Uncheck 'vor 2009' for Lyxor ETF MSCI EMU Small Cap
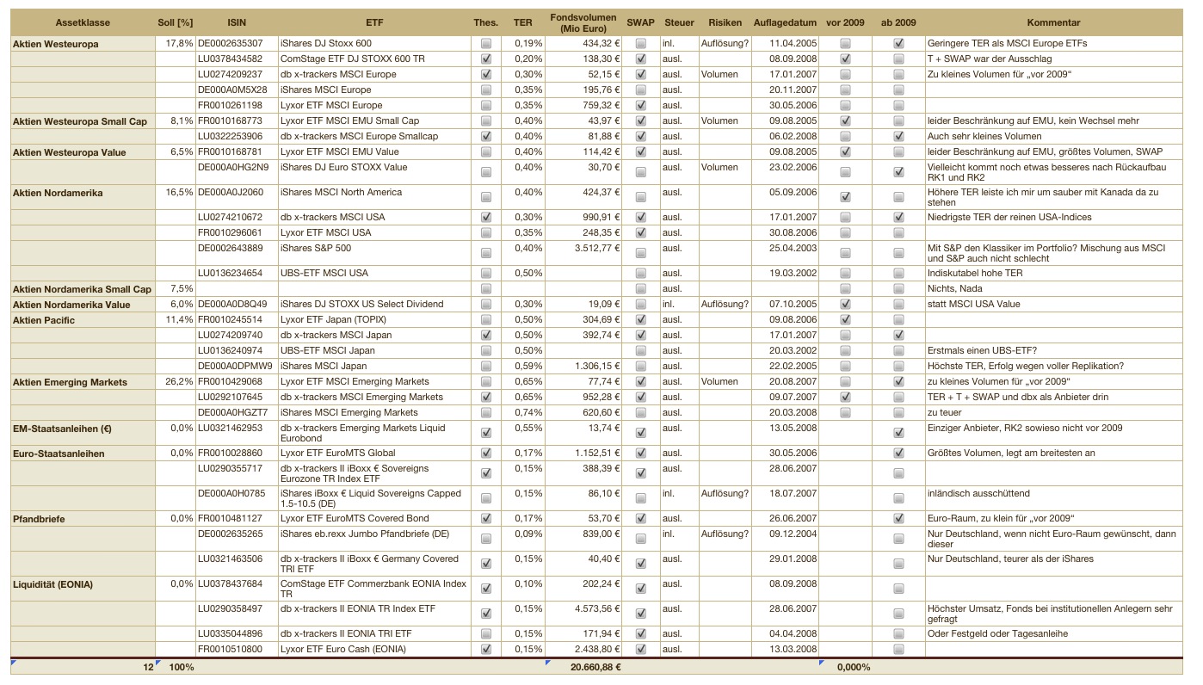This screenshot has width=1203, height=685. pos(845,120)
